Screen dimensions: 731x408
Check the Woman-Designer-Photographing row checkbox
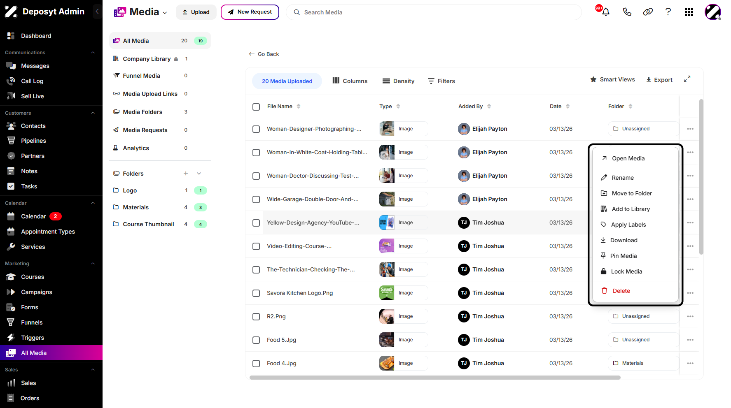click(256, 129)
